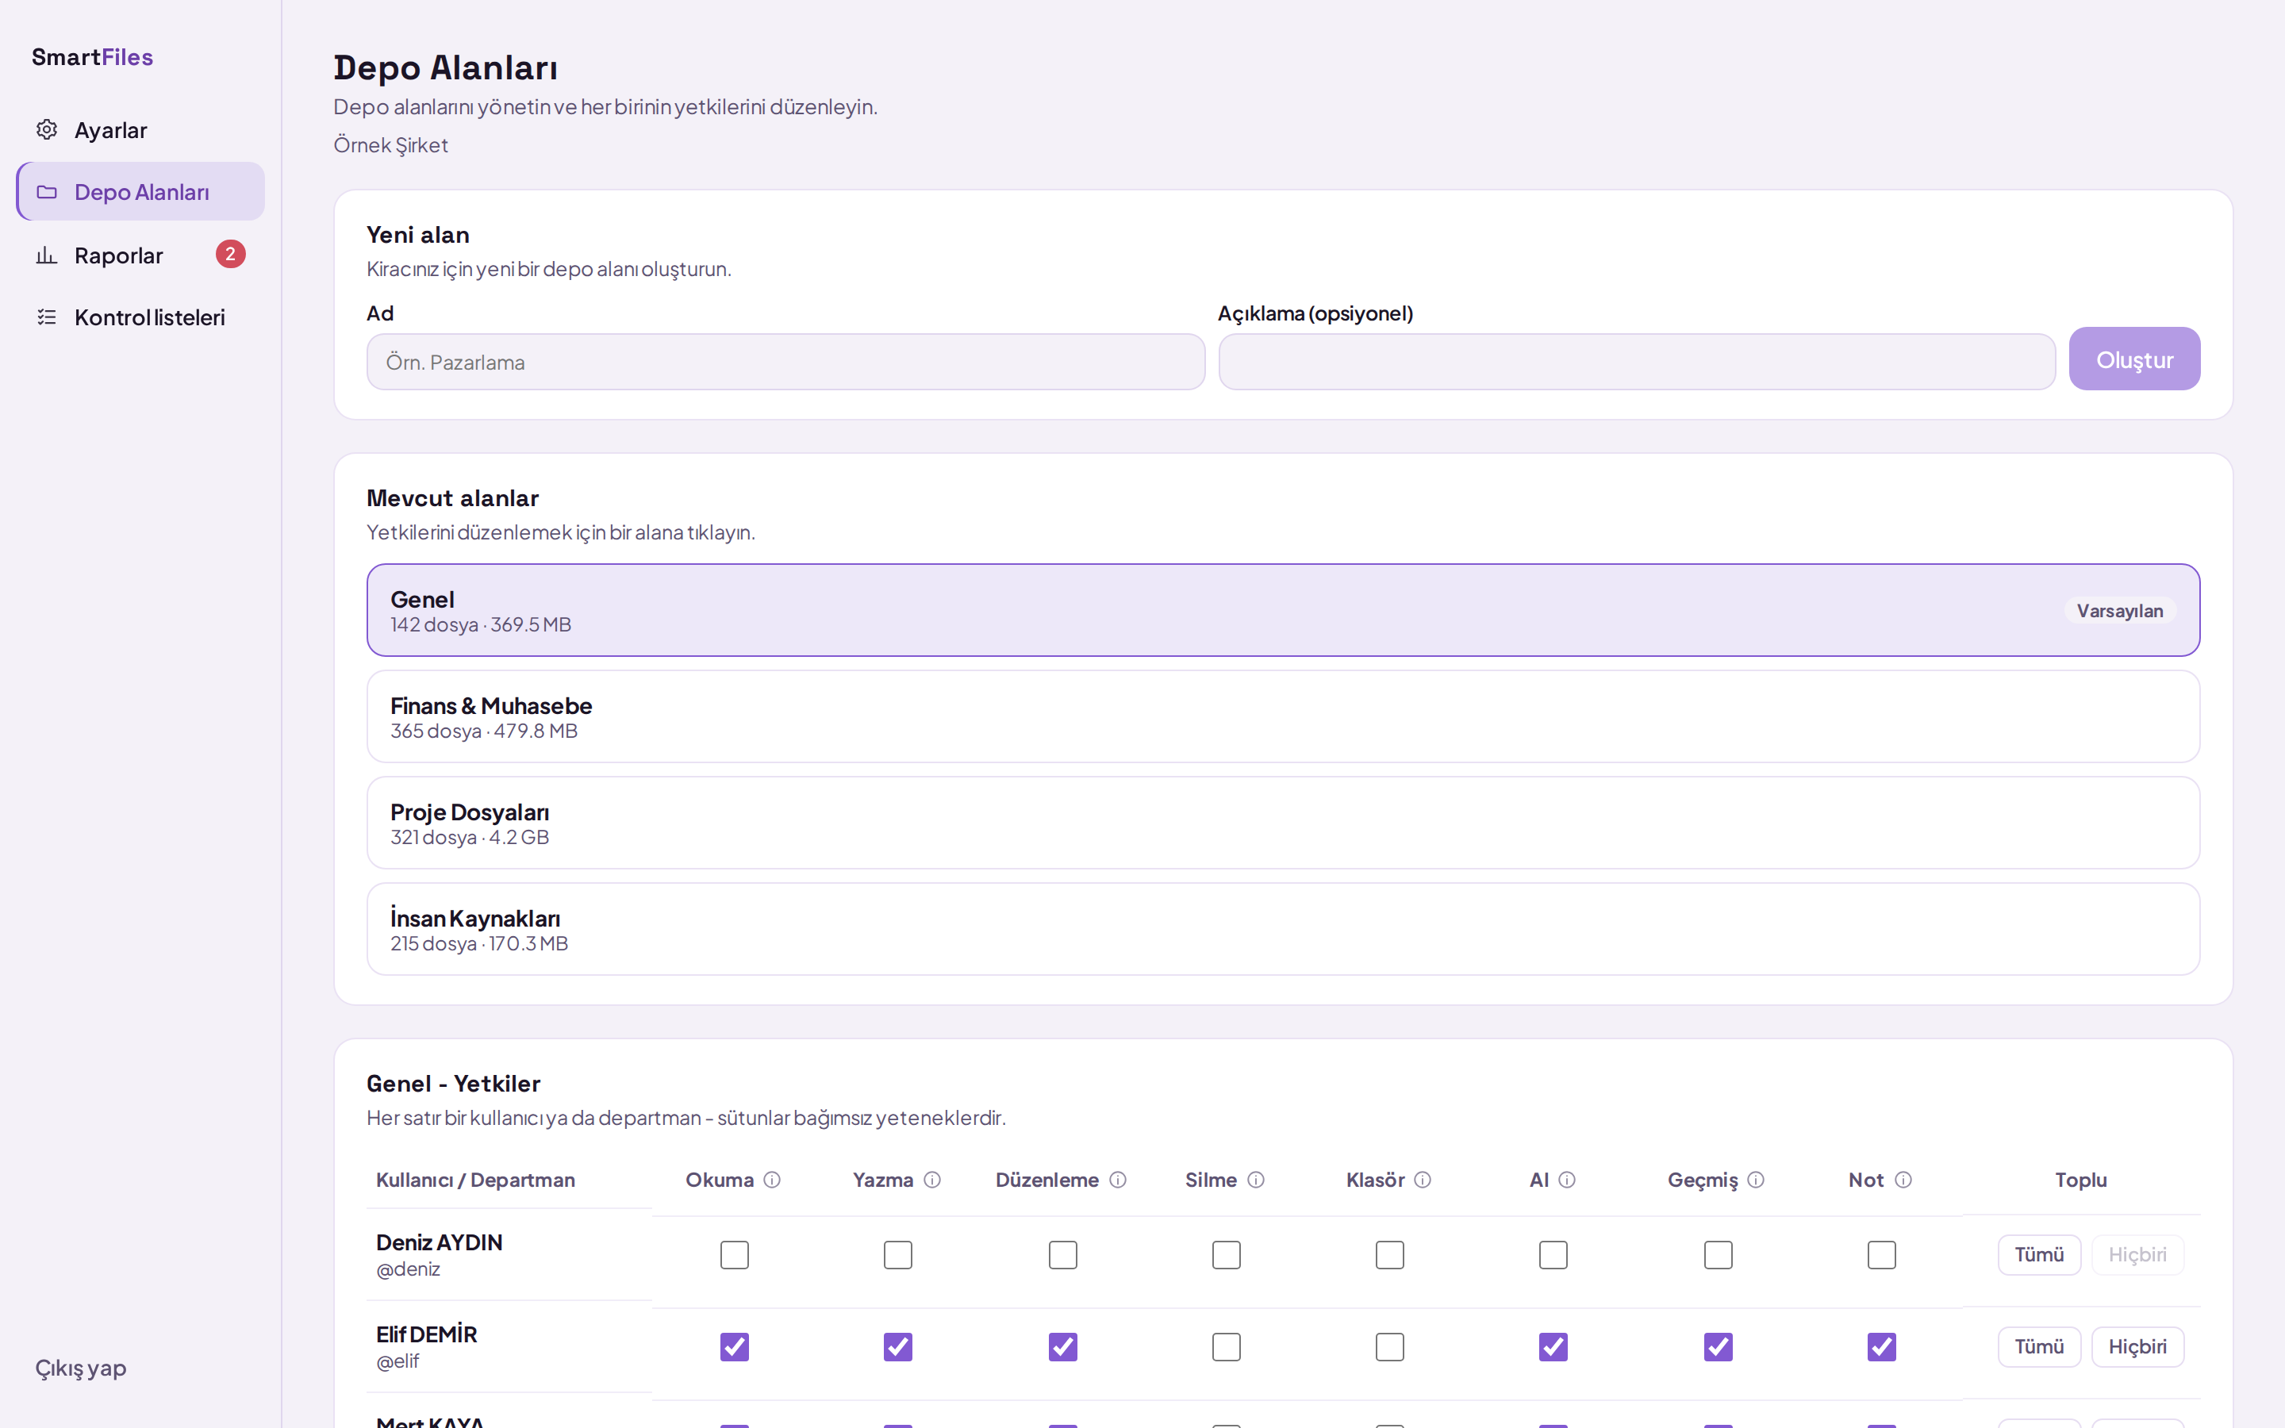This screenshot has width=2285, height=1428.
Task: Open Depo Alanları in the sidebar
Action: (140, 192)
